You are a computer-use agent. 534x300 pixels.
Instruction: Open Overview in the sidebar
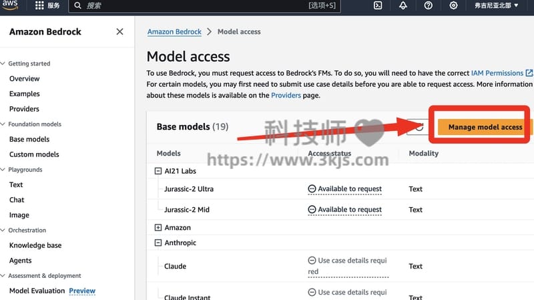tap(25, 79)
